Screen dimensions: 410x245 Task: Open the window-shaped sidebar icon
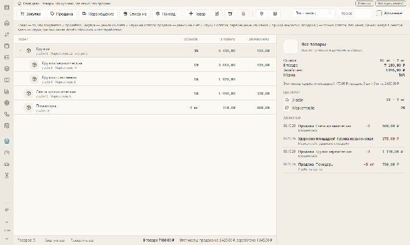[7, 46]
